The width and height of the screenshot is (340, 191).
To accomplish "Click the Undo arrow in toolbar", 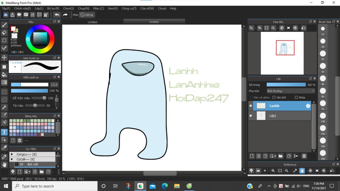I will [x=57, y=15].
